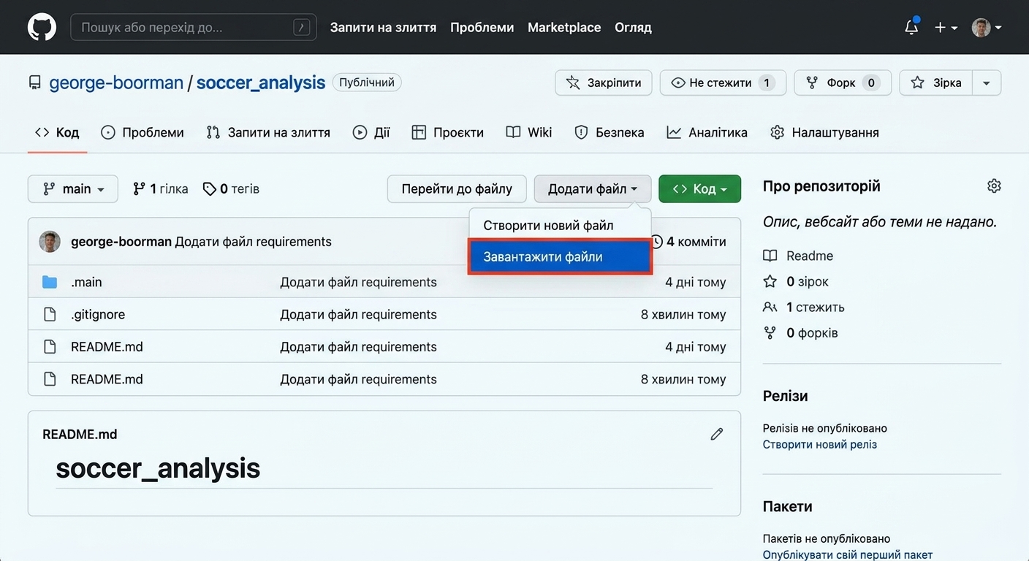Open Огляд in the header
The width and height of the screenshot is (1029, 561).
click(633, 27)
